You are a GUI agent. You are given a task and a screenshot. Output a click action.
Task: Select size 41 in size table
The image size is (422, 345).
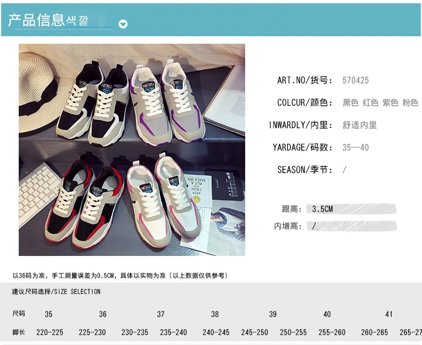[x=389, y=314]
